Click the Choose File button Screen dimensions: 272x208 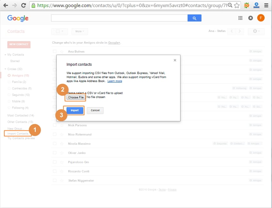[76, 97]
